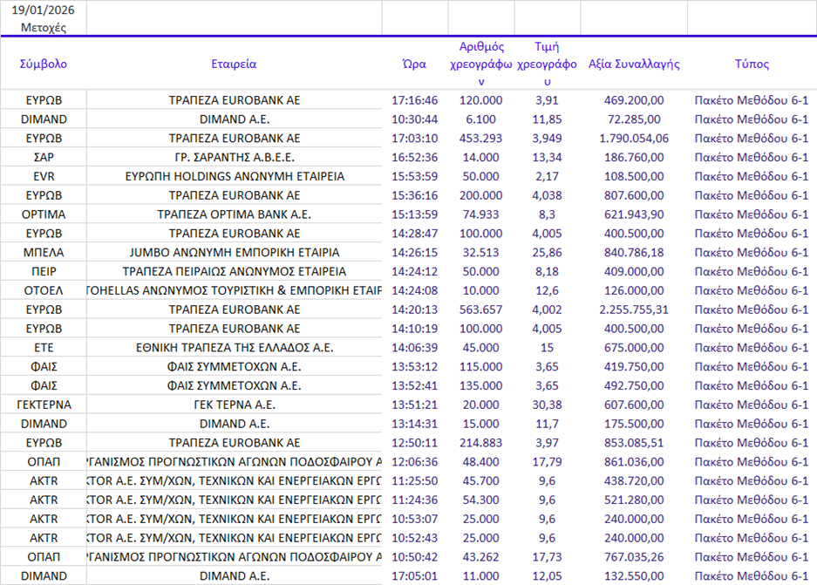The height and width of the screenshot is (585, 817).
Task: Click company cell ΓΕΚ ΤΕΡΝΑ Α.Ε.
Action: pos(234,405)
